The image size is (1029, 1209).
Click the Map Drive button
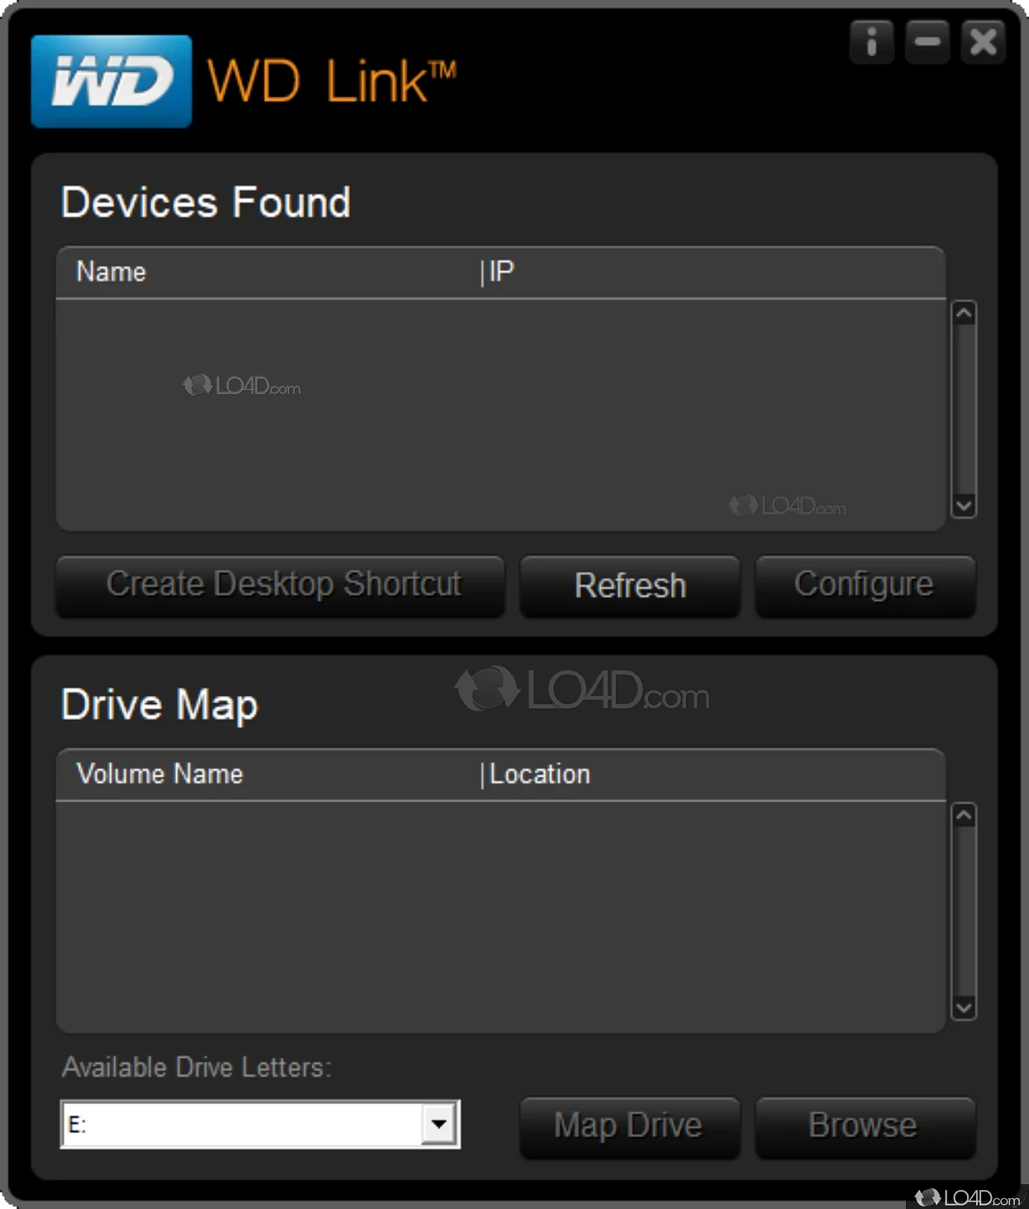point(629,1126)
